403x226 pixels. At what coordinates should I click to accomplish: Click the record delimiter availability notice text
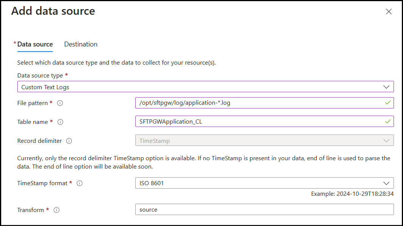(x=203, y=162)
